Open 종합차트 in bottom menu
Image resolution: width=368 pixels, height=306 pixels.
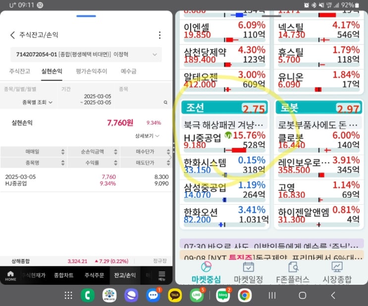coord(63,275)
